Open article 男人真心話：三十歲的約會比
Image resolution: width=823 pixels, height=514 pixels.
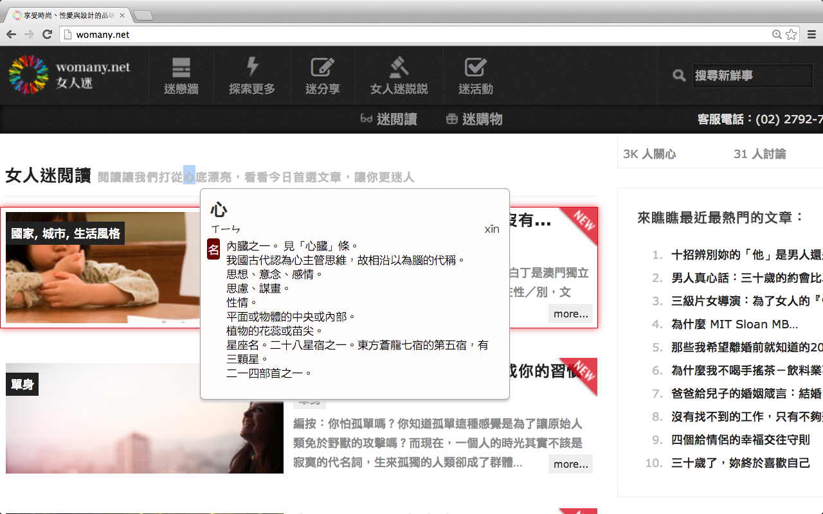coord(746,278)
